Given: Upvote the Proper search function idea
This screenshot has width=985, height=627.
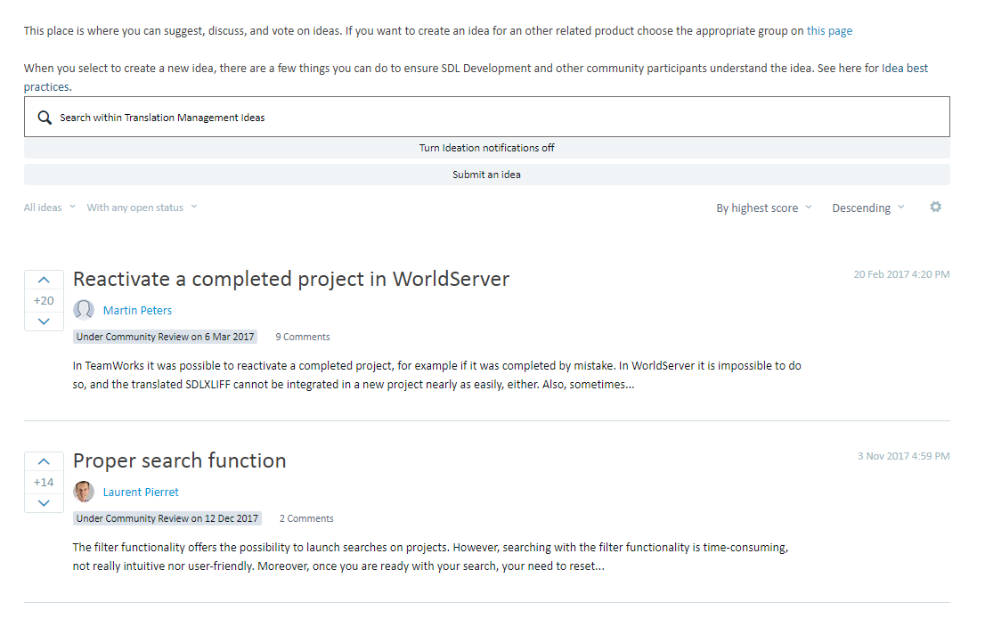Looking at the screenshot, I should coord(44,461).
